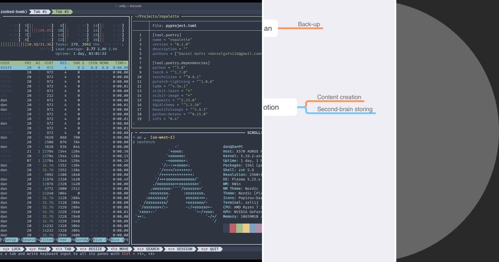Click htop F7 Nice - button
This screenshot has width=499, height=262.
(97, 240)
